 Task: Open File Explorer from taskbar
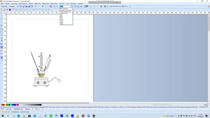coord(24,116)
